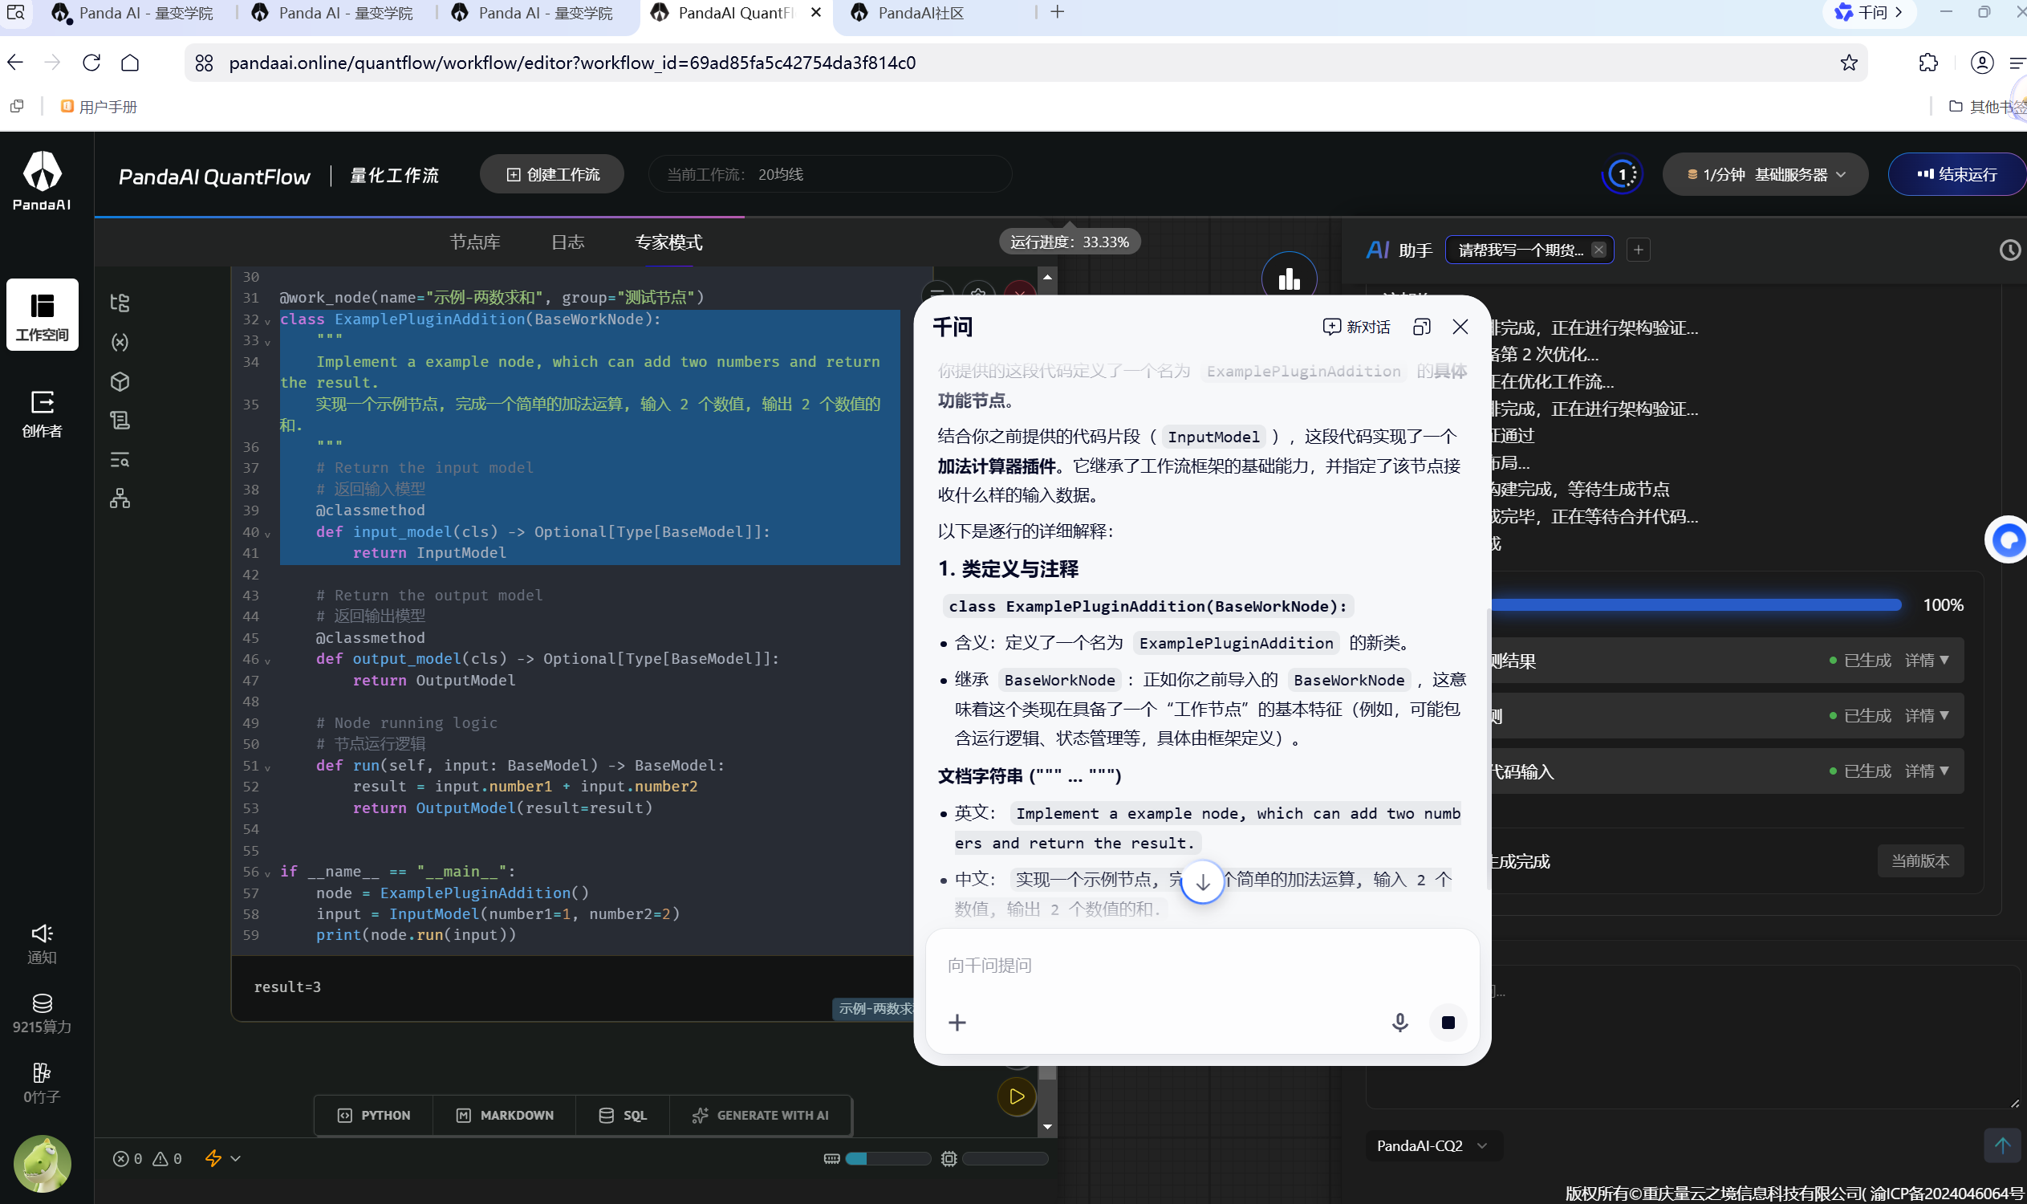The image size is (2027, 1204).
Task: Click the microphone in 千问 input
Action: (1399, 1023)
